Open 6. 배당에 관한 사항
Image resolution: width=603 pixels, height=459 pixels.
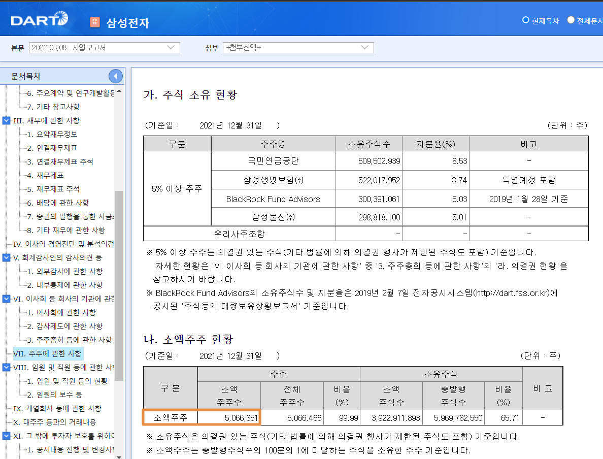point(58,203)
